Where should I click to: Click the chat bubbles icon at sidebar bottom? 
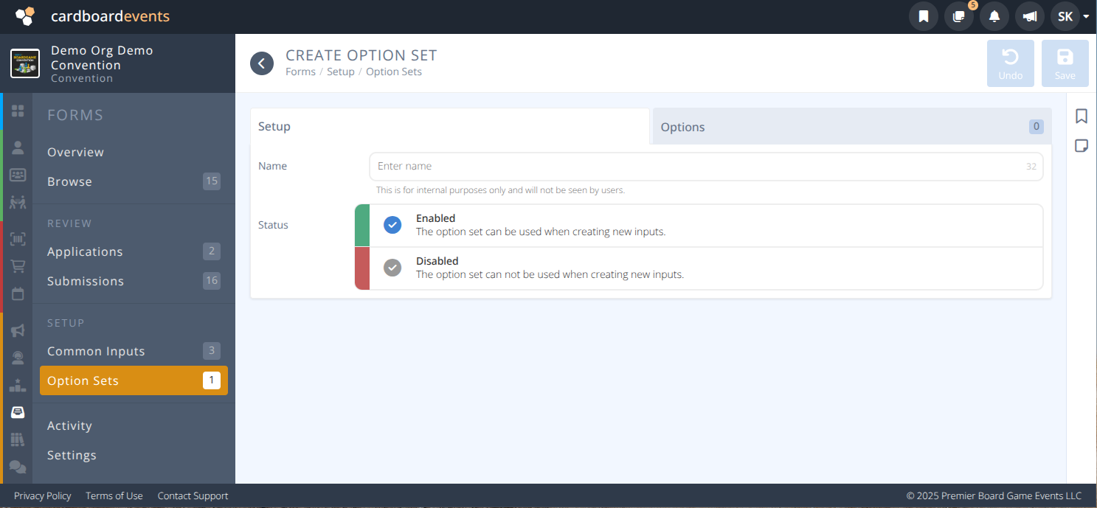(x=18, y=467)
